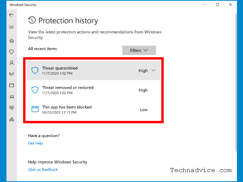243x182 pixels.
Task: Click the blocked app window icon
Action: tap(35, 109)
